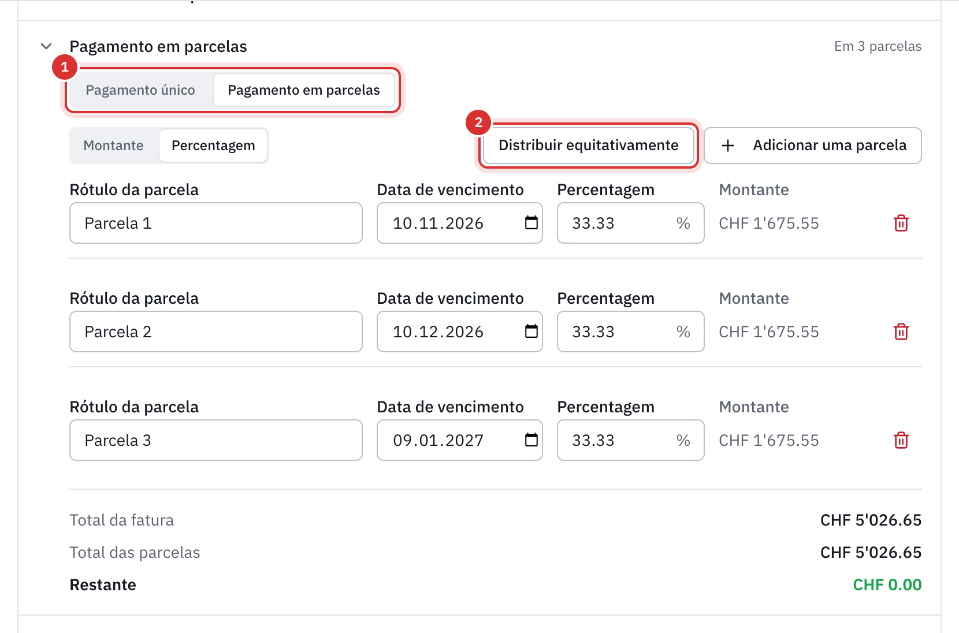Click the Parcela 2 percentage field 33.33
959x633 pixels.
tap(631, 332)
